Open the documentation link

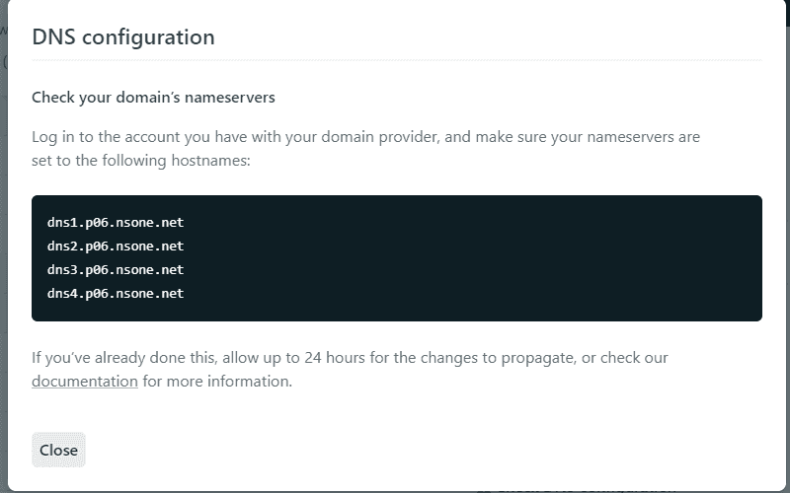85,381
